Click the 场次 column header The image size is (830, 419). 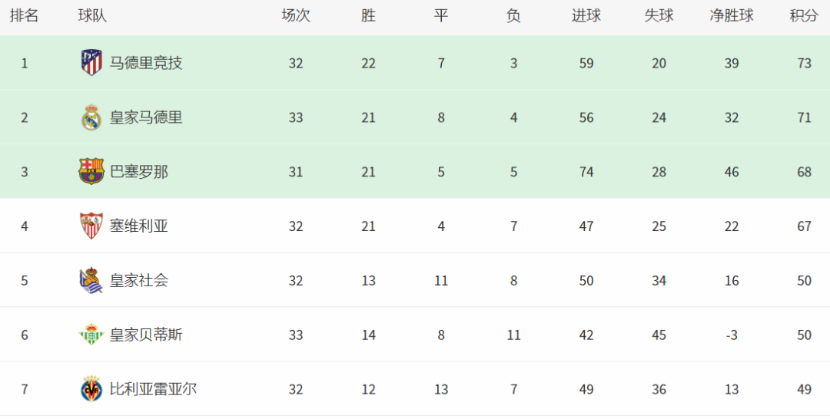296,16
